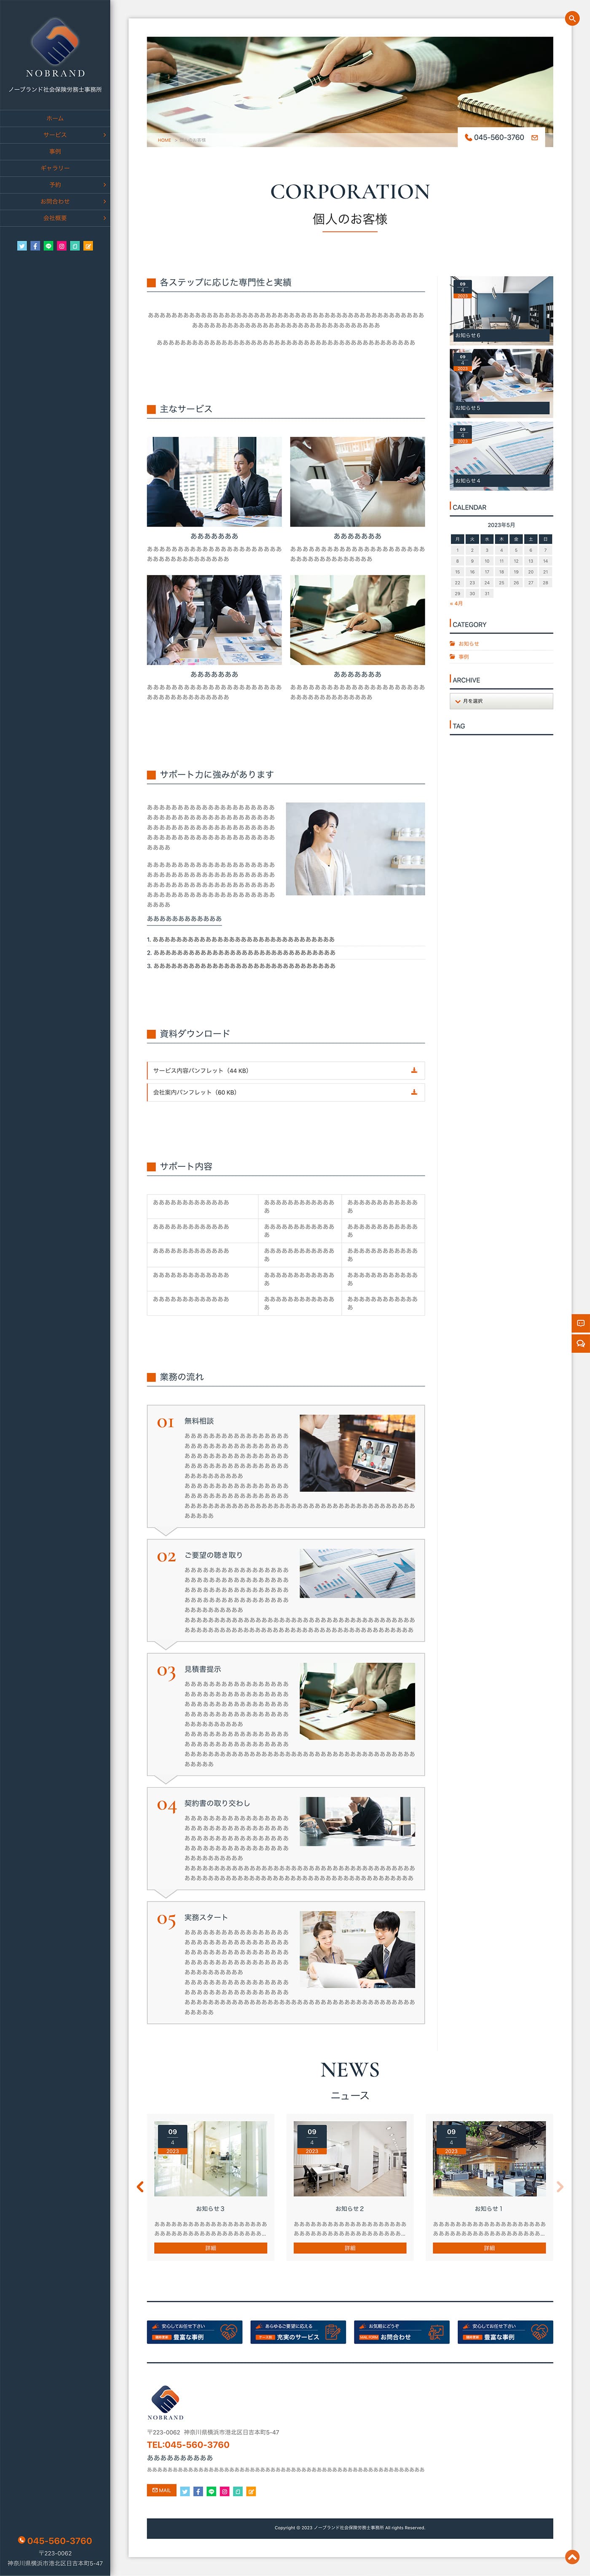Click the 詳細 button under お知らせ 1
The width and height of the screenshot is (590, 2576).
[x=489, y=2248]
